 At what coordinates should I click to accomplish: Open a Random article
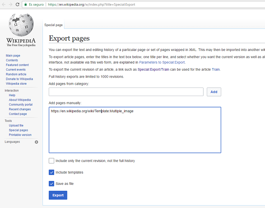pos(16,74)
